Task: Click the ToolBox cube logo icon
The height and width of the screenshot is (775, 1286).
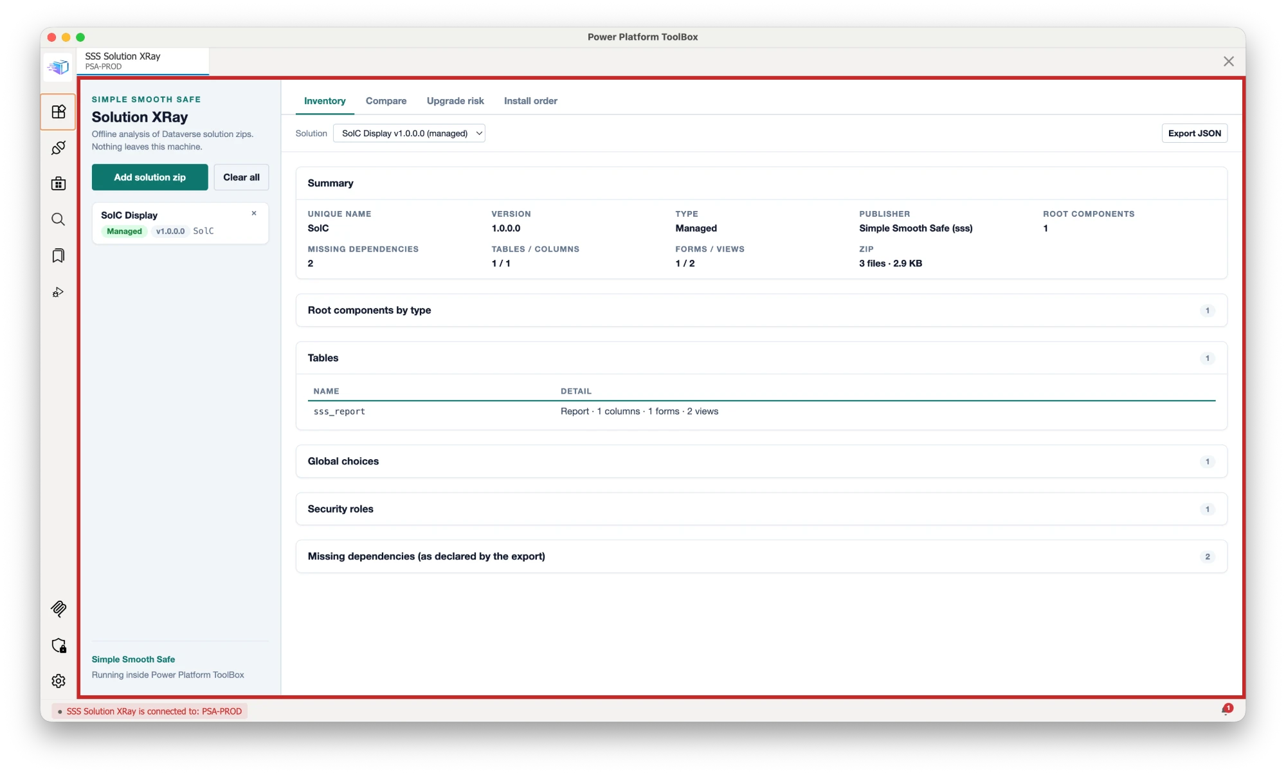Action: (x=59, y=66)
